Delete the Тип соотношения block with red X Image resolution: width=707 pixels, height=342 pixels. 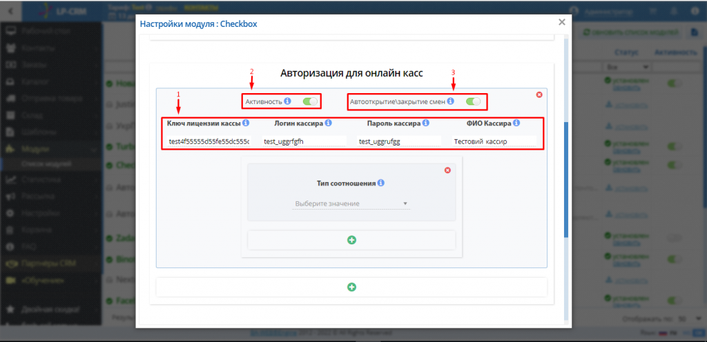point(447,170)
